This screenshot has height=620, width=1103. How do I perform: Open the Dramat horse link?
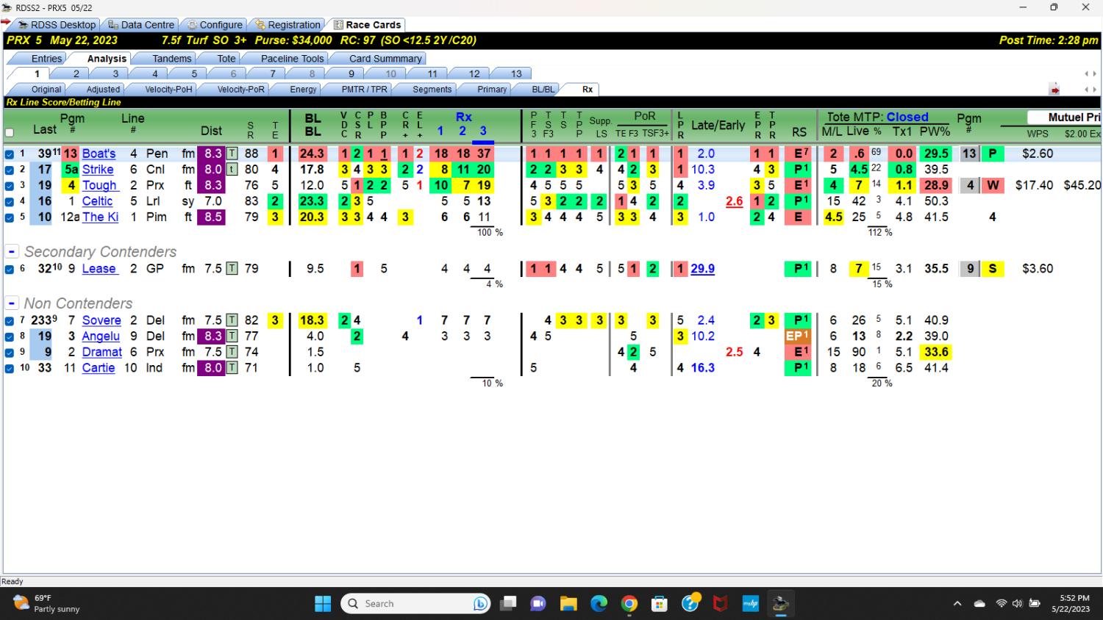(x=102, y=352)
